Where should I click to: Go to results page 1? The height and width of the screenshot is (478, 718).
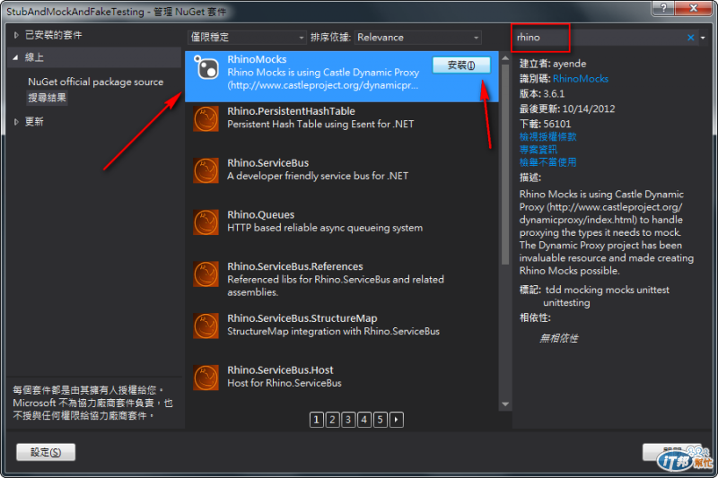317,420
